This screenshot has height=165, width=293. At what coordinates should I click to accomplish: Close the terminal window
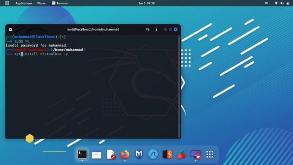click(x=176, y=29)
